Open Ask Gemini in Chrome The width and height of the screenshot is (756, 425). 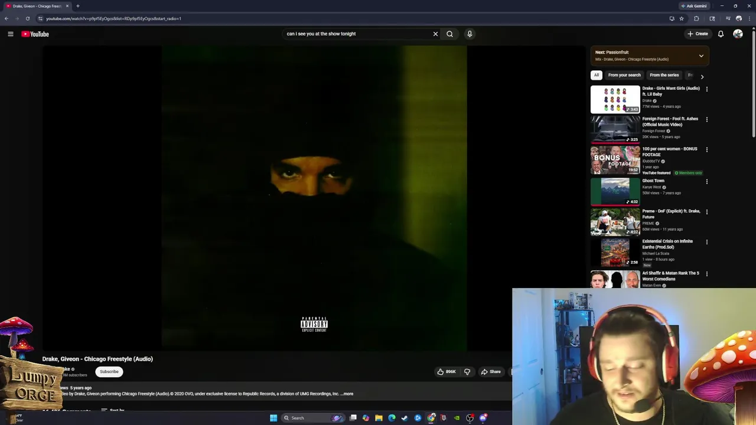pos(694,6)
